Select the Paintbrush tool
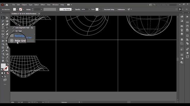Viewport: 190px width, 106px height. click(x=7, y=31)
